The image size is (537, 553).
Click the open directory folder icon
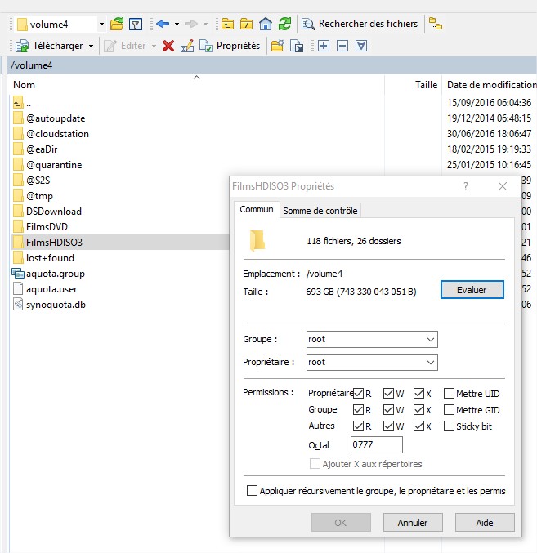pyautogui.click(x=117, y=25)
